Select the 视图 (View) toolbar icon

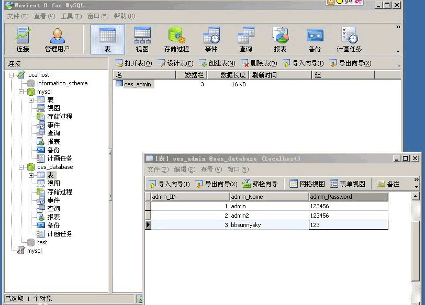(x=142, y=40)
